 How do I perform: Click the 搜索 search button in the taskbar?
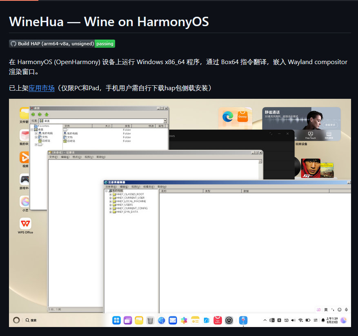(x=31, y=320)
